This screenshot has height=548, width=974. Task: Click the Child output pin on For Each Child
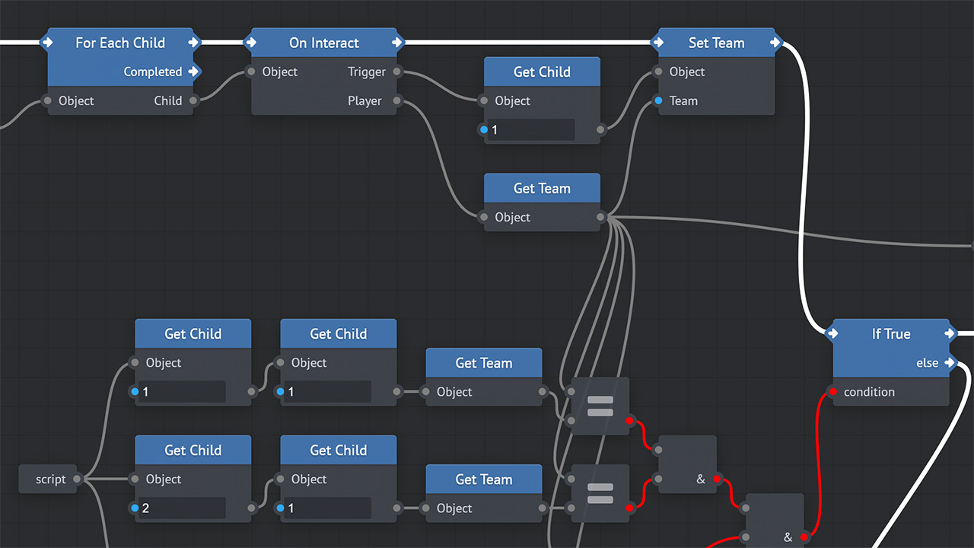tap(193, 100)
